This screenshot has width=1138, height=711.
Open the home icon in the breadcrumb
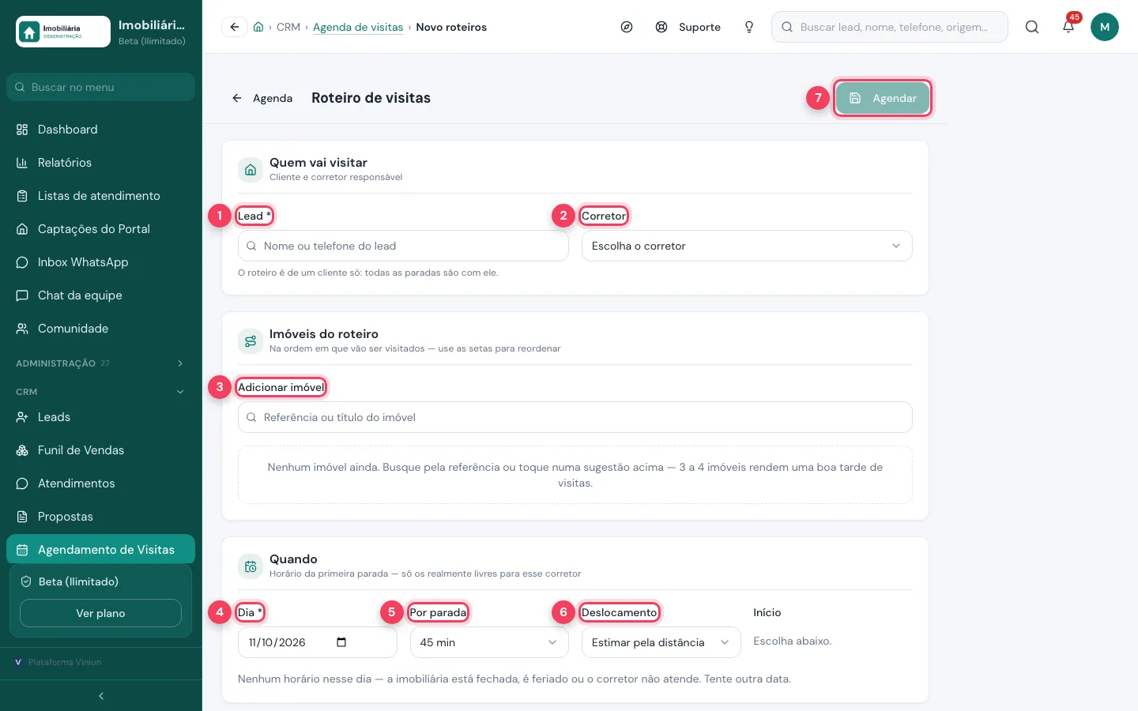(258, 27)
